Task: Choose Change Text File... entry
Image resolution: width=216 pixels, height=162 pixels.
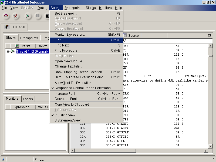Action: point(86,66)
